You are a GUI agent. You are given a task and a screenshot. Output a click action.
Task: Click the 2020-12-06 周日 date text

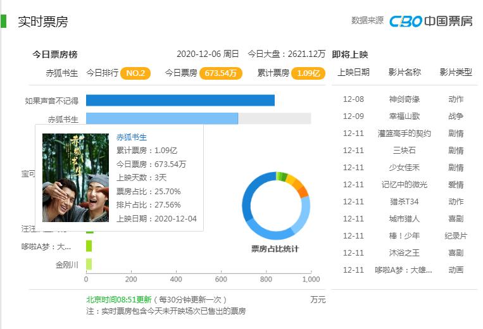[x=208, y=54]
